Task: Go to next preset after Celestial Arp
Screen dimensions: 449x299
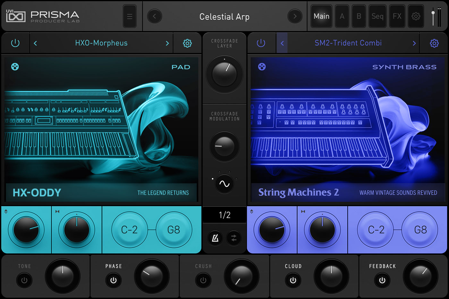Action: [x=295, y=16]
